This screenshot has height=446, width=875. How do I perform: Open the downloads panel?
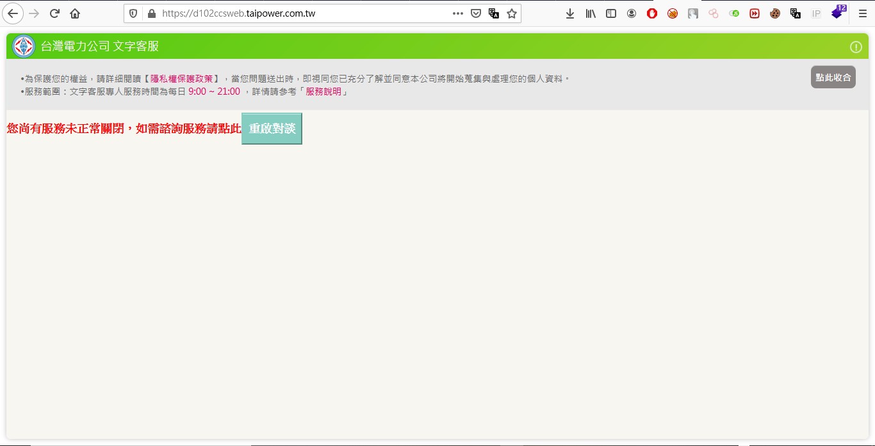coord(569,13)
